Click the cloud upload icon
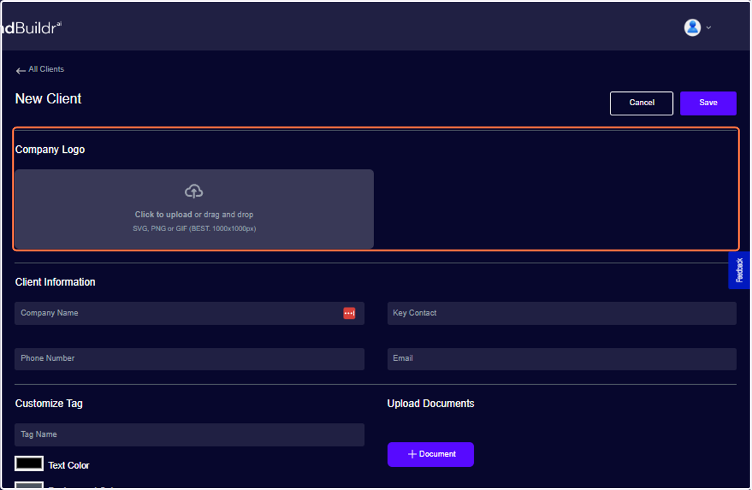 click(194, 192)
